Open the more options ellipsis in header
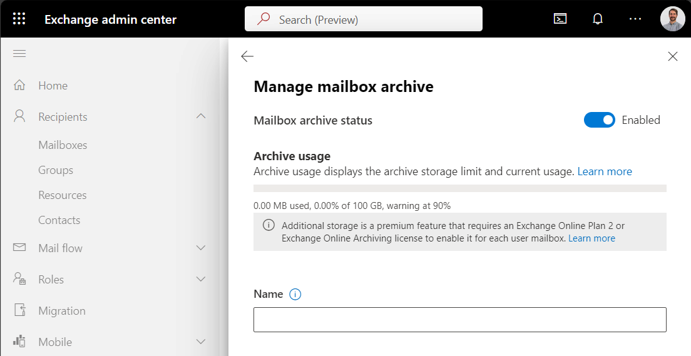Screen dimensions: 691x356 (x=635, y=19)
